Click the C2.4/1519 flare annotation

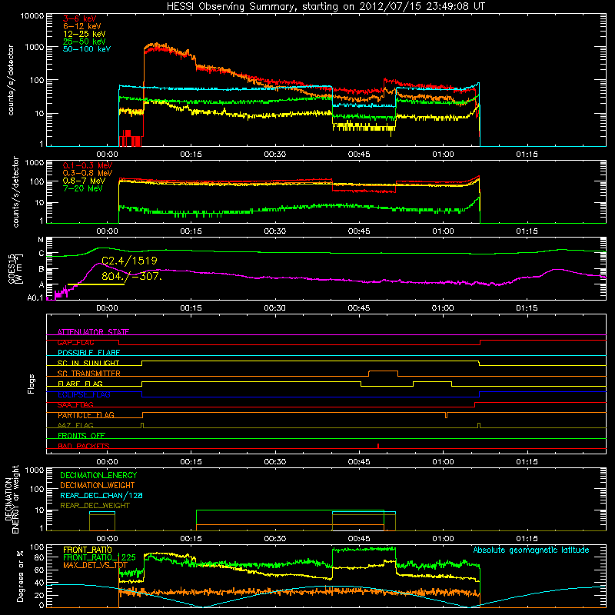tap(129, 261)
